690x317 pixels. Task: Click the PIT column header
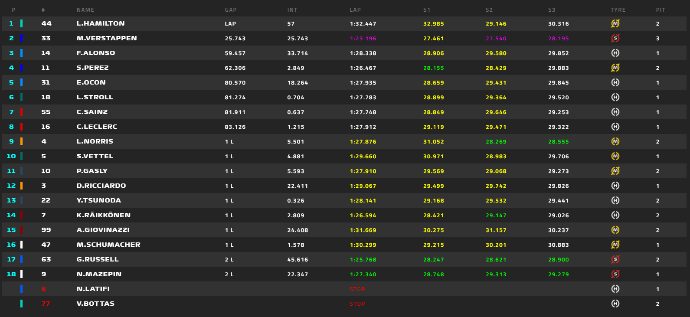click(x=661, y=10)
